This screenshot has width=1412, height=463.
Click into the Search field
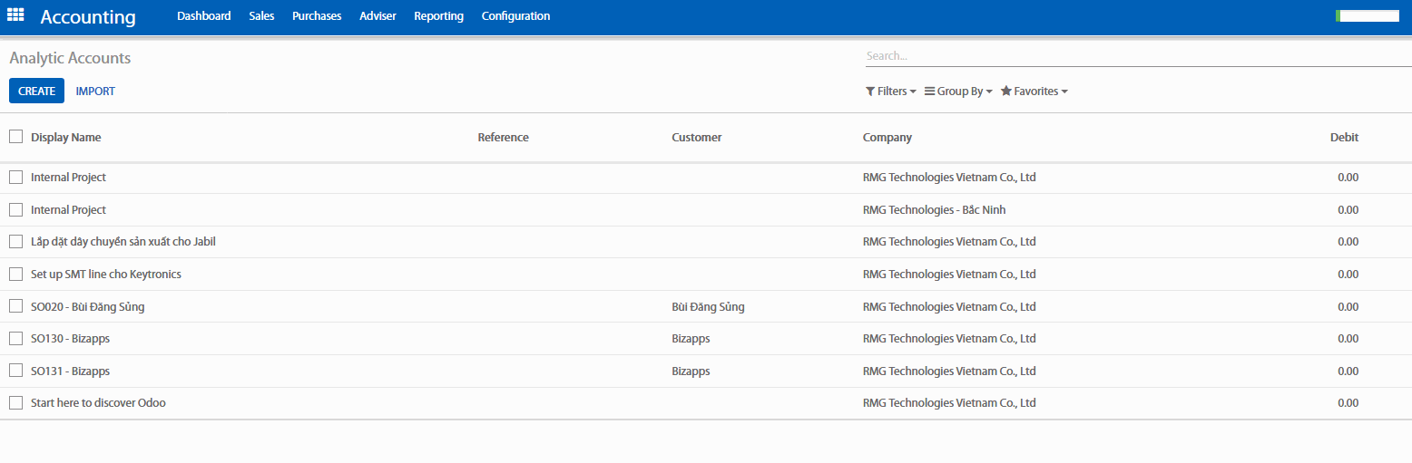1134,56
